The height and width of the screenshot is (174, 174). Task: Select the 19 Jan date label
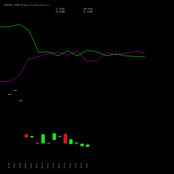pos(87,166)
